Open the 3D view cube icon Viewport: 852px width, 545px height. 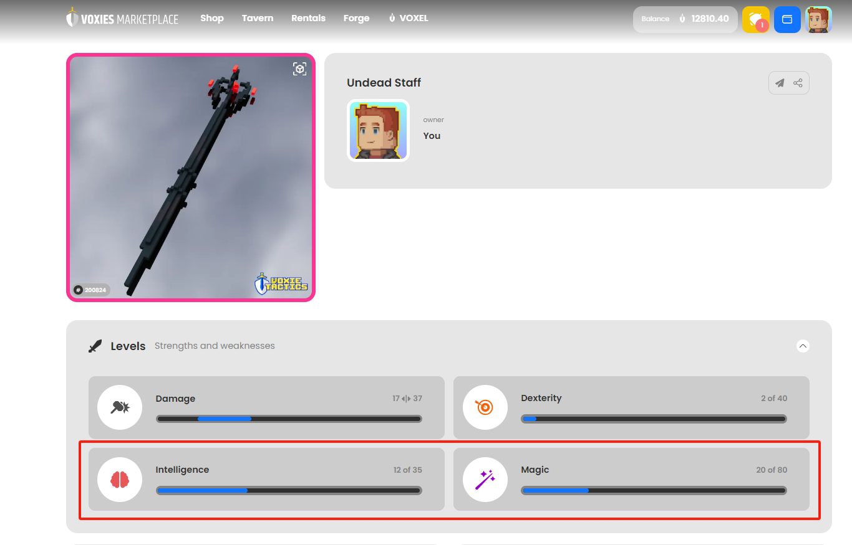point(300,69)
